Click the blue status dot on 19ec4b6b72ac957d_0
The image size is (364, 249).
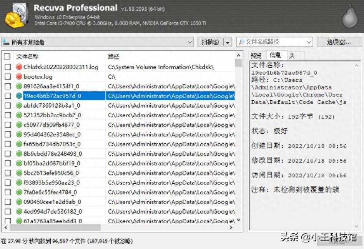[19, 96]
